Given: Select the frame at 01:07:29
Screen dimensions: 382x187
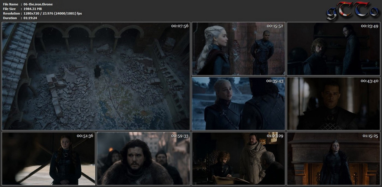Looking at the screenshot, I should point(238,159).
